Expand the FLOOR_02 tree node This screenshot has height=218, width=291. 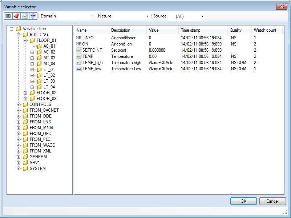tap(25, 93)
